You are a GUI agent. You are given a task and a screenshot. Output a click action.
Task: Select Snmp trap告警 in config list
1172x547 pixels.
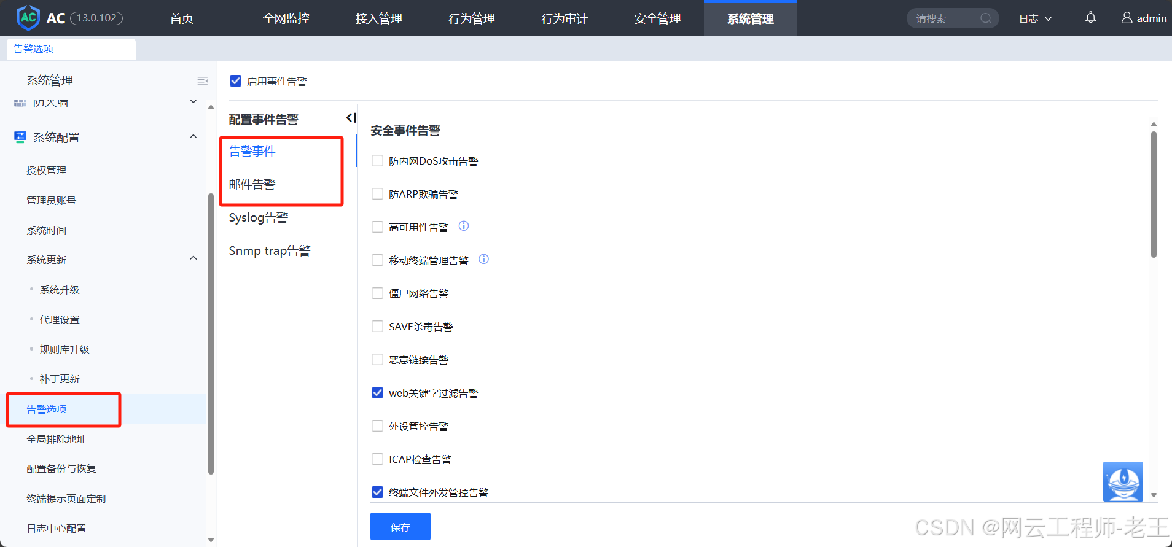(x=270, y=250)
